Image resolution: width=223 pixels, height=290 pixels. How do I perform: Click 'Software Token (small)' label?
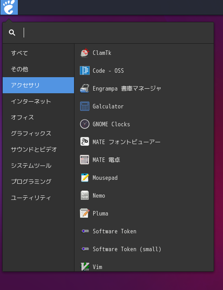point(127,249)
